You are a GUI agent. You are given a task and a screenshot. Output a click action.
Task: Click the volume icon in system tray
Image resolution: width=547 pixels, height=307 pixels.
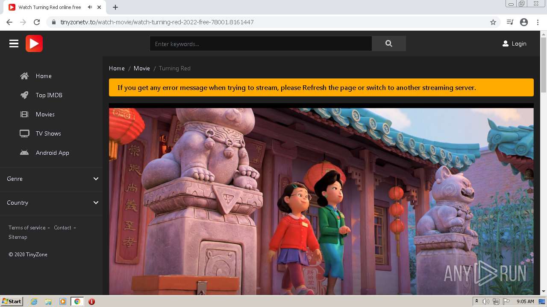tap(485, 301)
